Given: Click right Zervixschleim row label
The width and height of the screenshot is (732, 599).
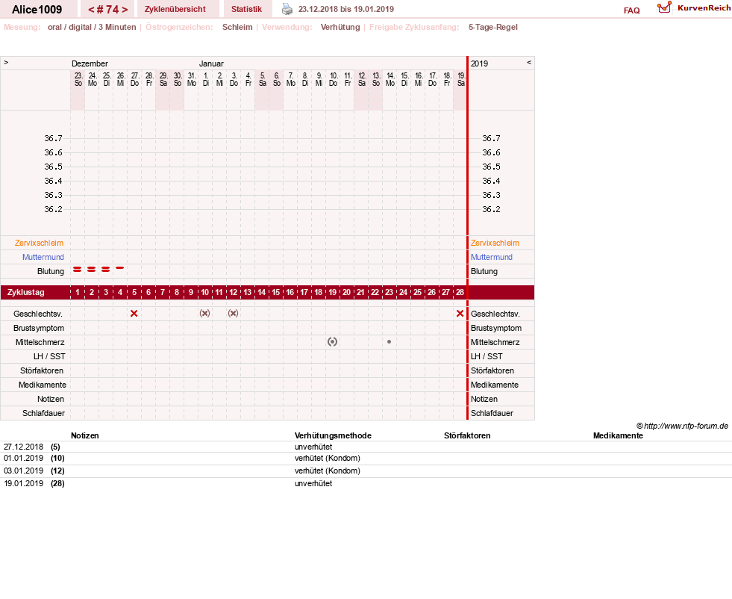Looking at the screenshot, I should (495, 243).
